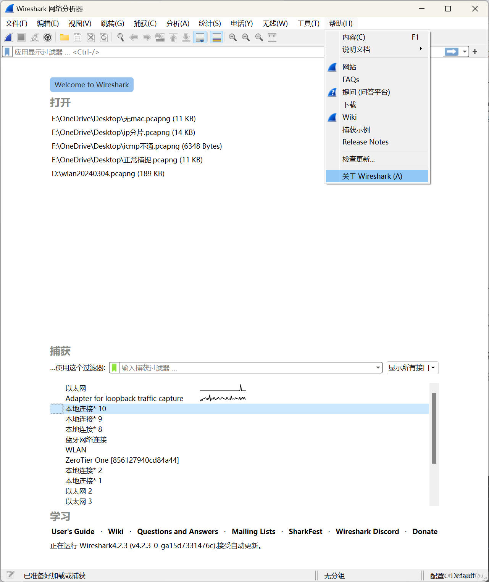Click the go to specified packet icon
The height and width of the screenshot is (582, 489).
pos(160,37)
